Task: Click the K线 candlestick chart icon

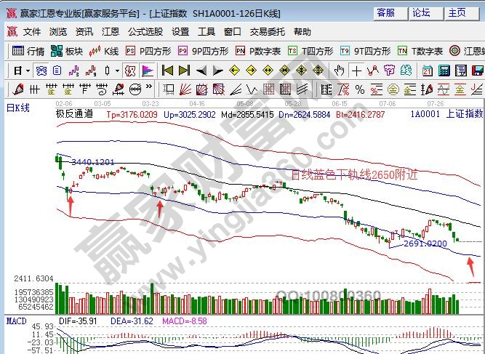Action: tap(104, 51)
